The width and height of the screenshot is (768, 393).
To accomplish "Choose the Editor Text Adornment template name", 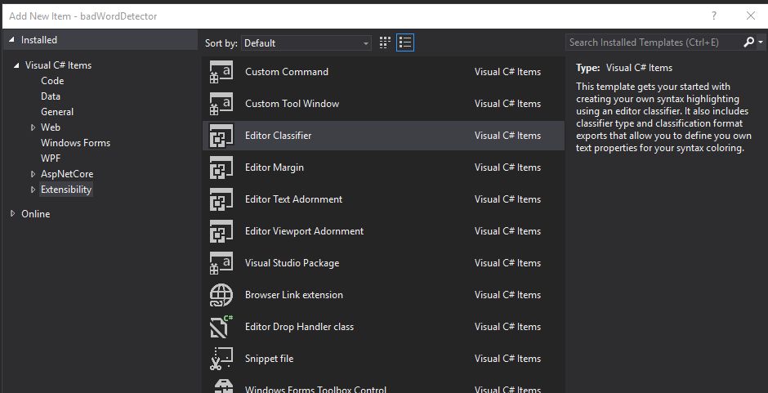I will tap(293, 199).
